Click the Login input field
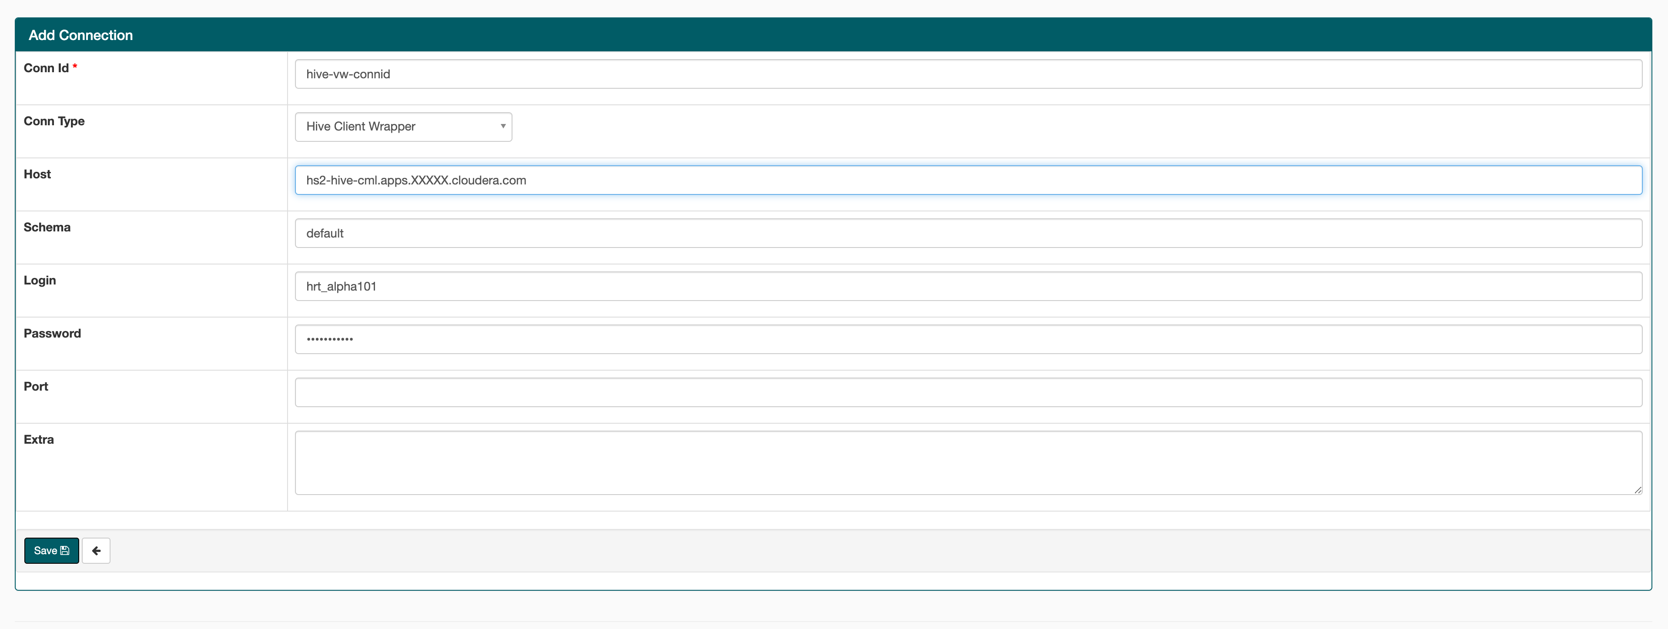This screenshot has height=629, width=1668. [968, 286]
